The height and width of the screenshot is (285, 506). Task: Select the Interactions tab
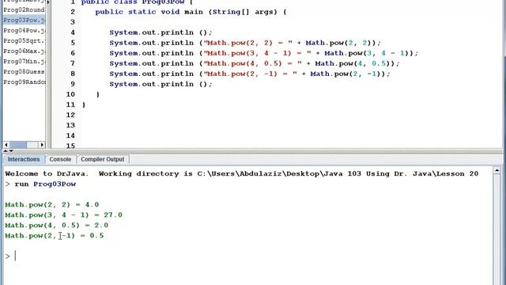(24, 159)
